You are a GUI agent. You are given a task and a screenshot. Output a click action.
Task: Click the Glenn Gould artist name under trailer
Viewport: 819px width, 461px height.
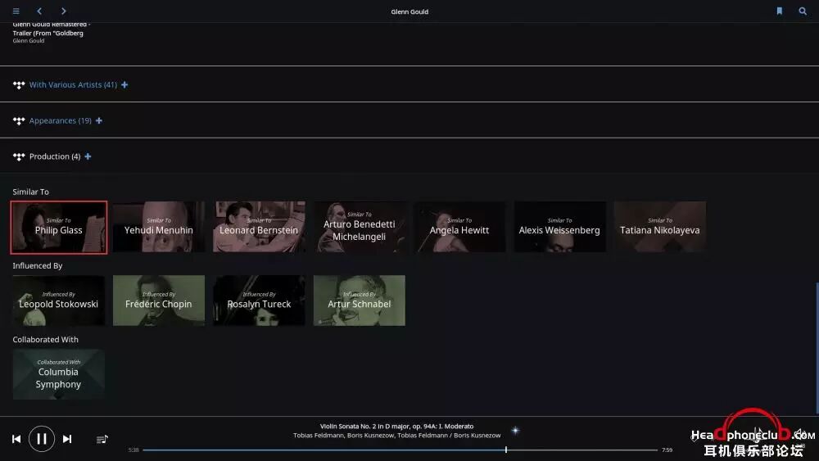(29, 41)
